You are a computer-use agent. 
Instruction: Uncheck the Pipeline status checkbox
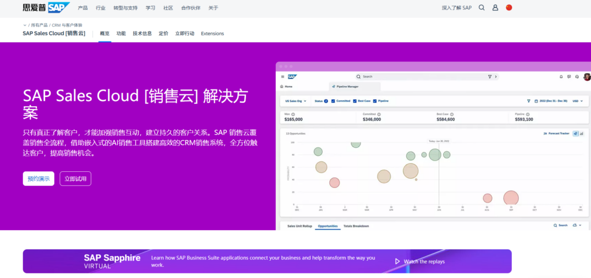[375, 101]
